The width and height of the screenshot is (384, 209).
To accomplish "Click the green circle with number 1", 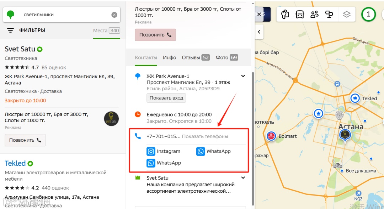I will pos(368,15).
